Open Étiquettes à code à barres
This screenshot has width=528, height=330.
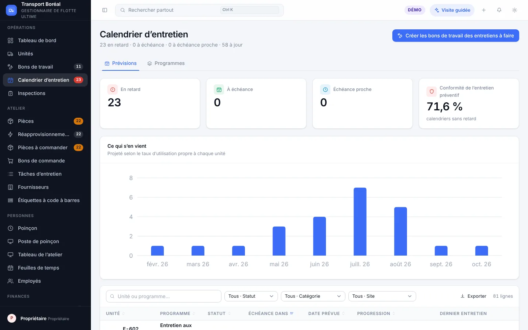click(x=45, y=200)
